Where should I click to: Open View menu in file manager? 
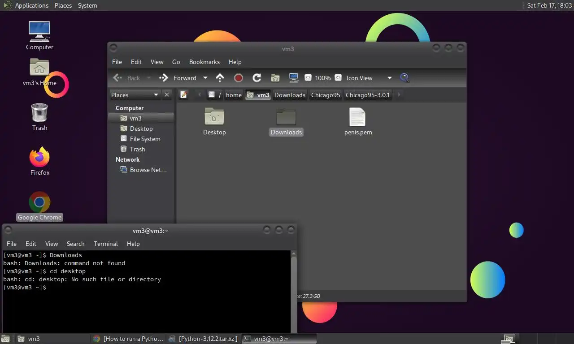(x=157, y=62)
